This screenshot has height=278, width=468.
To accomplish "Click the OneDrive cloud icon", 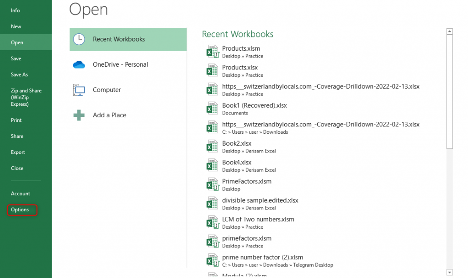I will [x=79, y=65].
